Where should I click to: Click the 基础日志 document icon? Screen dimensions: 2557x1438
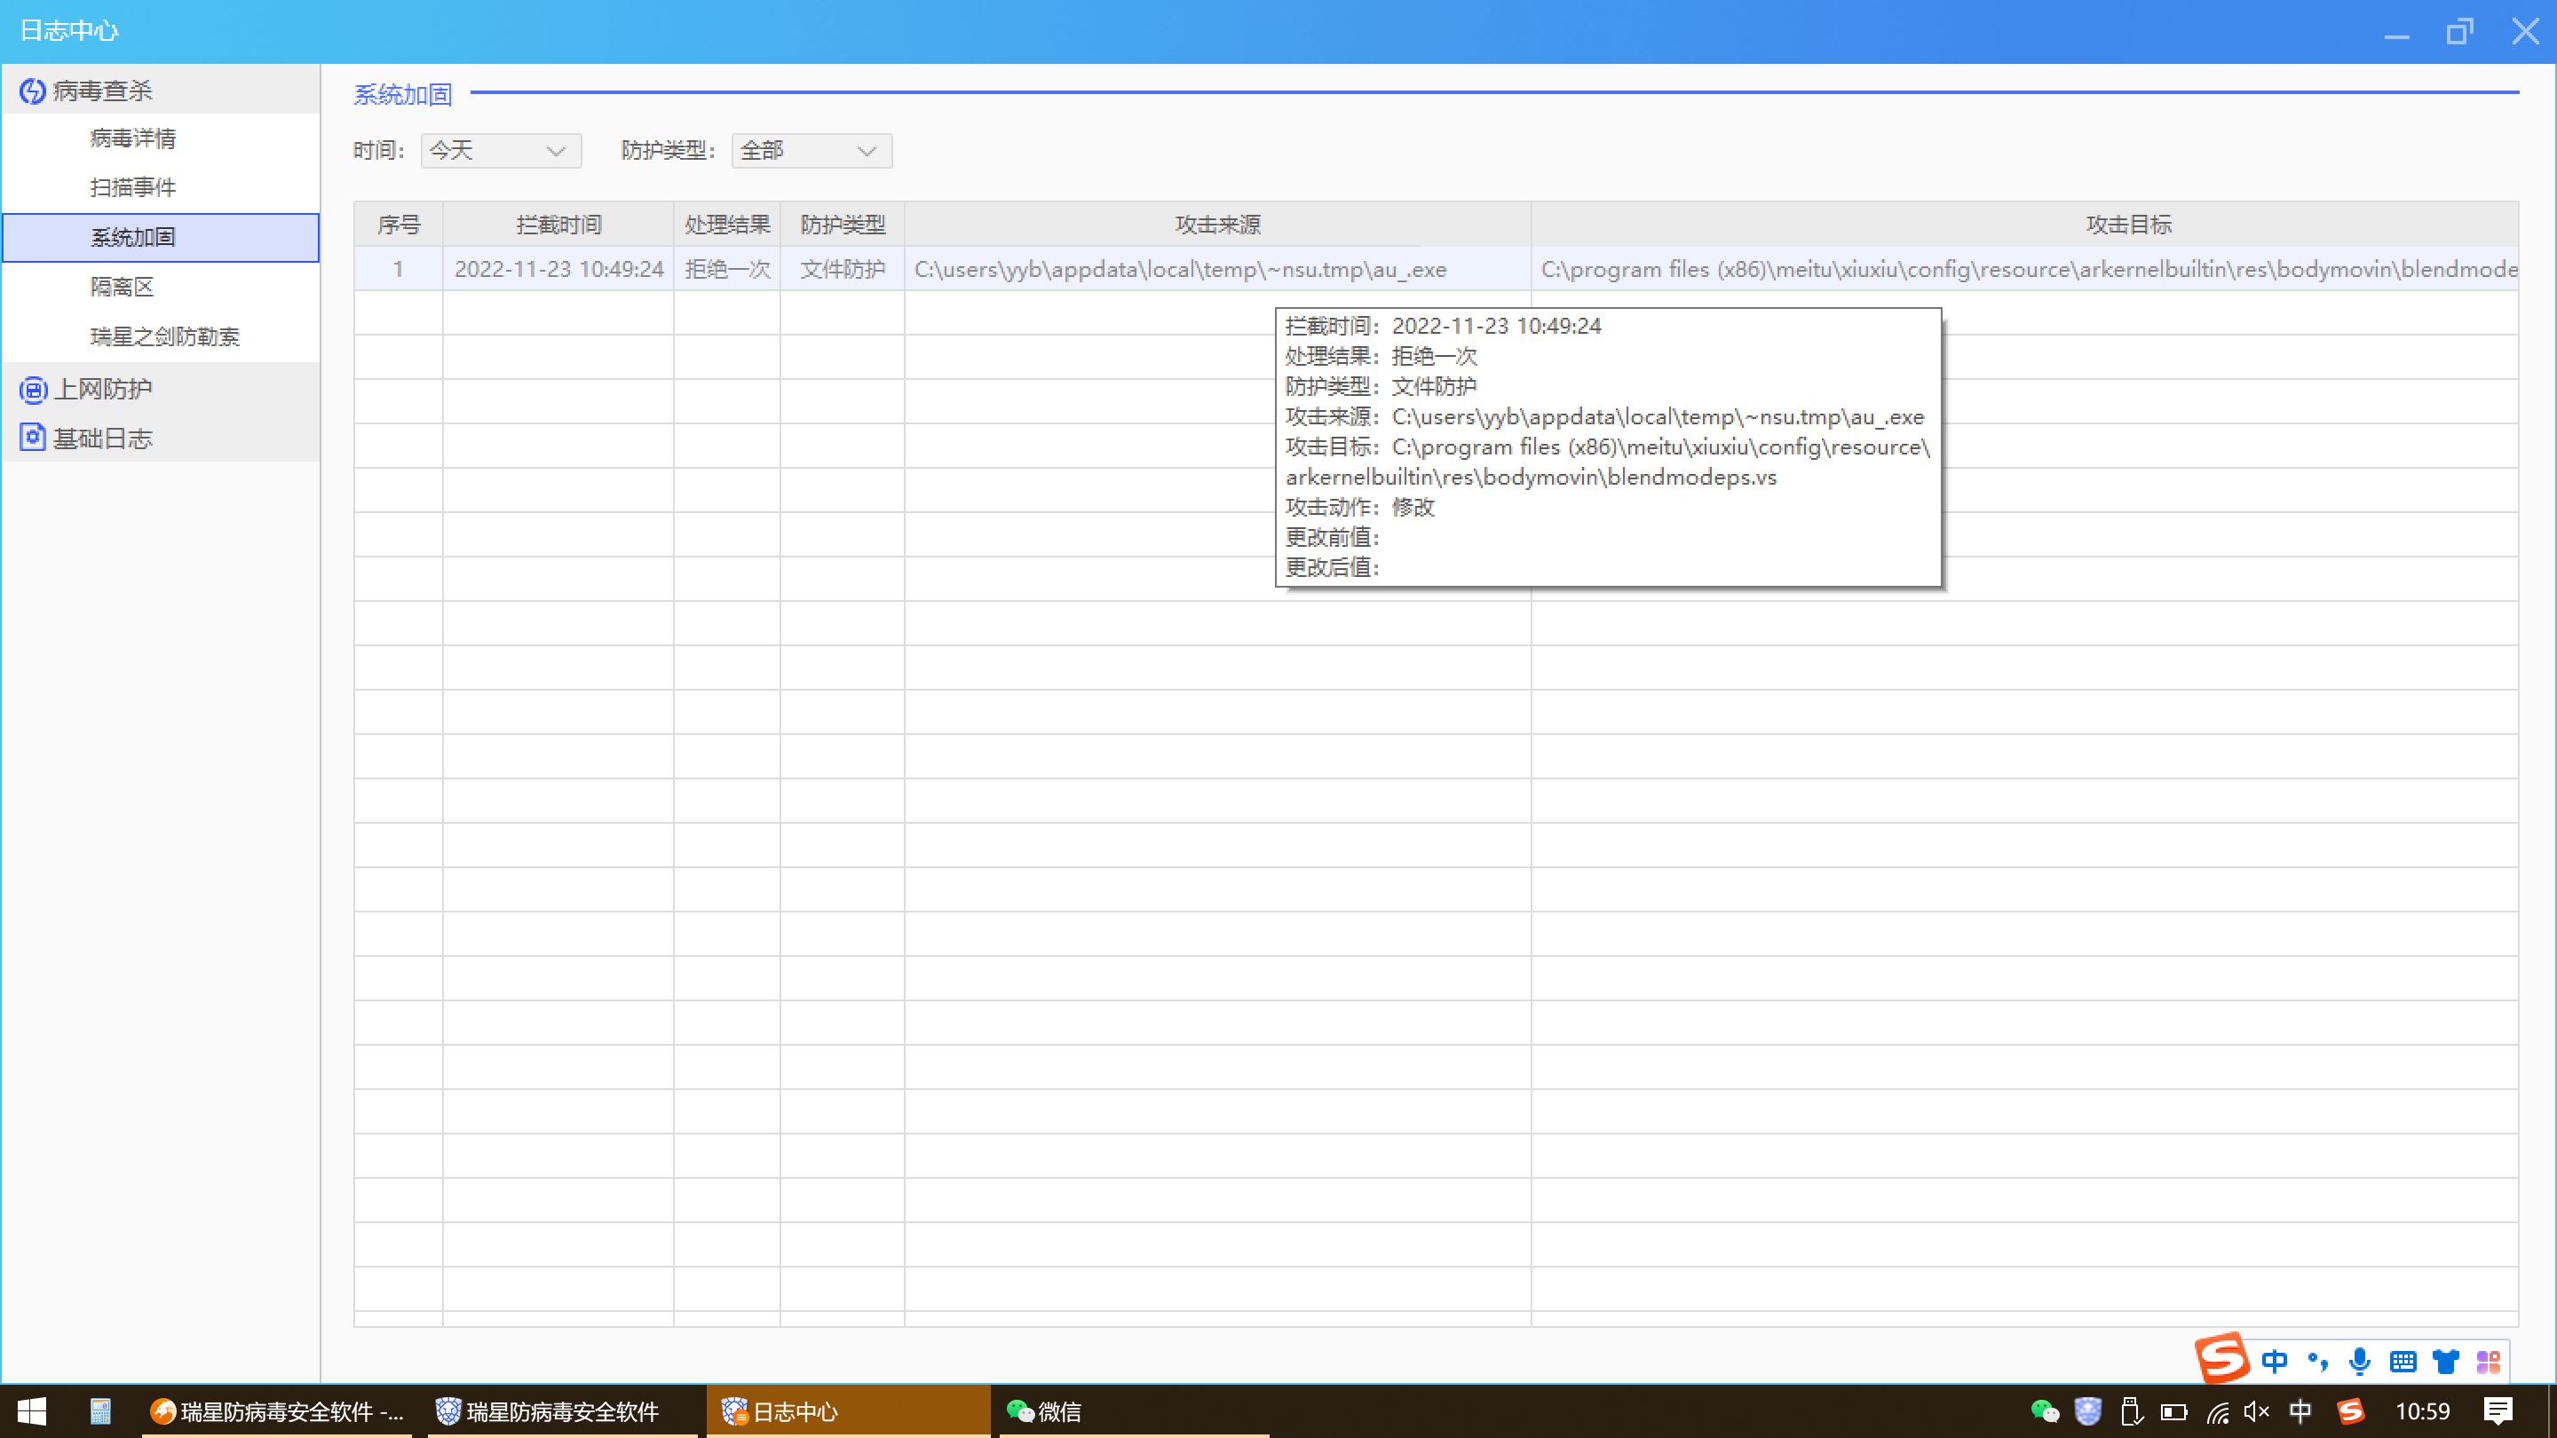pyautogui.click(x=33, y=438)
